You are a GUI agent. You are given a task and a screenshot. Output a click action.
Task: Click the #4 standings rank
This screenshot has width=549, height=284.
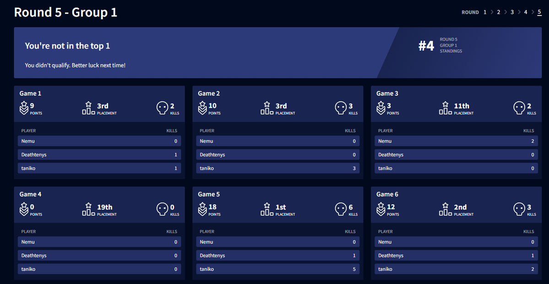pos(426,46)
